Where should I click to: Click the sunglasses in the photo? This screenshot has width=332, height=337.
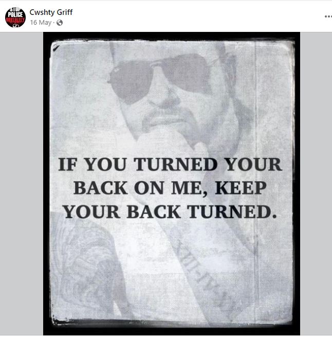[160, 77]
